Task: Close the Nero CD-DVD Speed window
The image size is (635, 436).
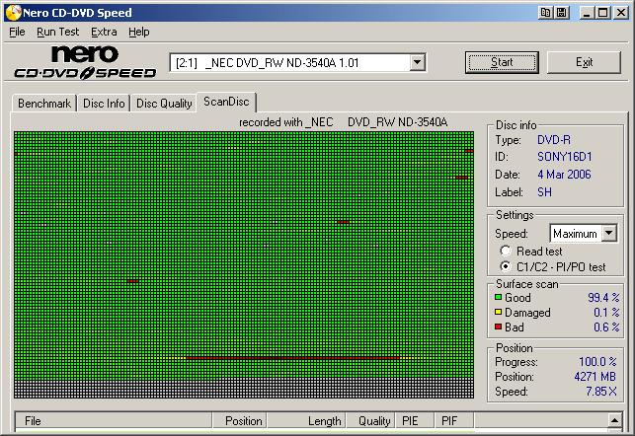Action: pos(621,13)
